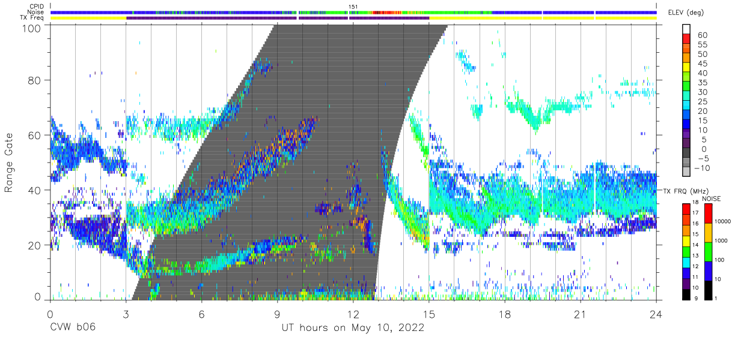Click the '25' label on the ELEV color bar
The width and height of the screenshot is (738, 340).
(702, 101)
